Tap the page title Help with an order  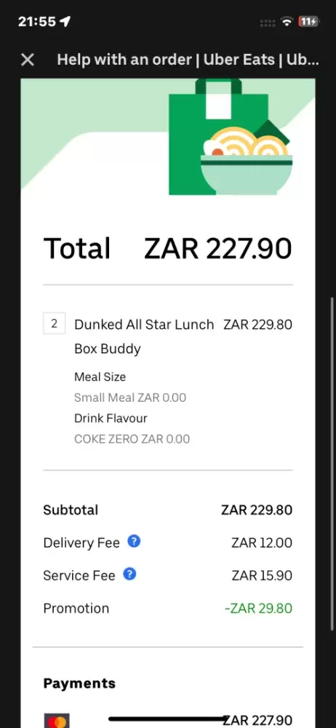click(124, 60)
